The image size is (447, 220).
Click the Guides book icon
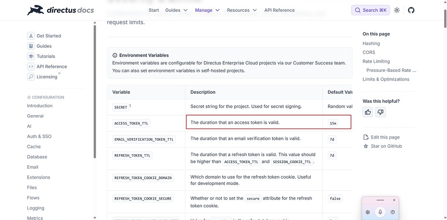click(31, 46)
